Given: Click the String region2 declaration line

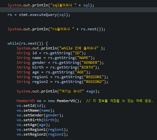Looking at the screenshot, I should (x=62, y=82).
